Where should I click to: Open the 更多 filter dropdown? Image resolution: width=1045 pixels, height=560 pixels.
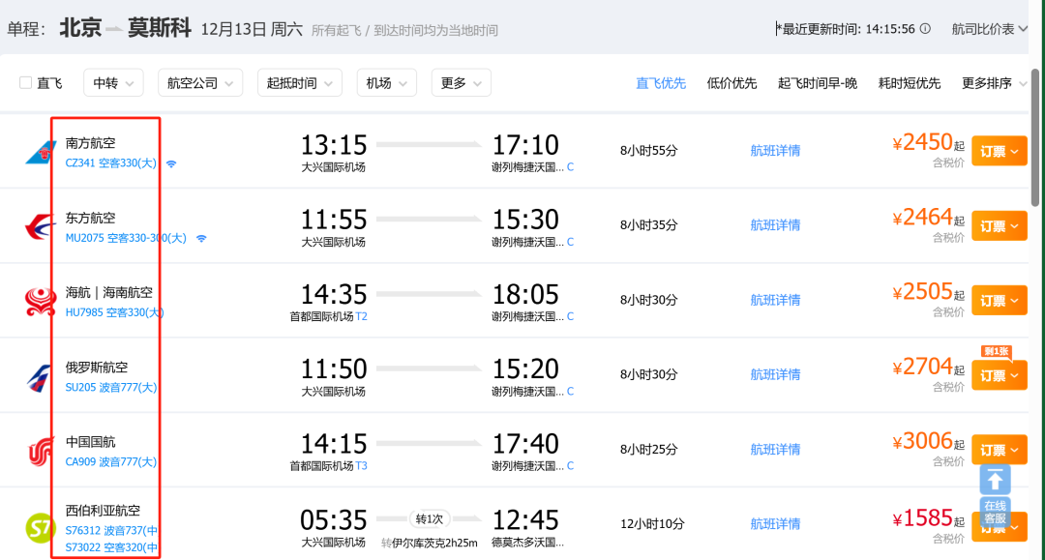pyautogui.click(x=462, y=82)
